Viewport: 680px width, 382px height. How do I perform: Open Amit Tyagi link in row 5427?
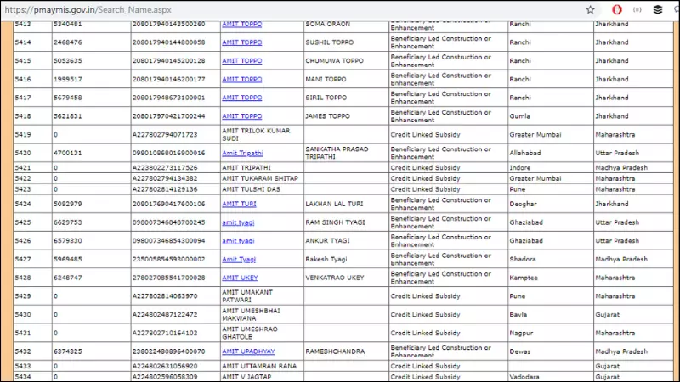point(239,259)
